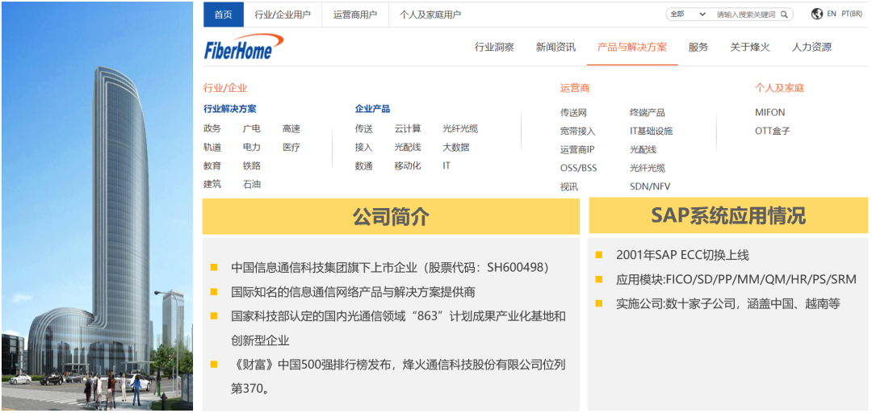The height and width of the screenshot is (413, 872).
Task: Click the 公司简介 yellow banner
Action: click(x=391, y=216)
